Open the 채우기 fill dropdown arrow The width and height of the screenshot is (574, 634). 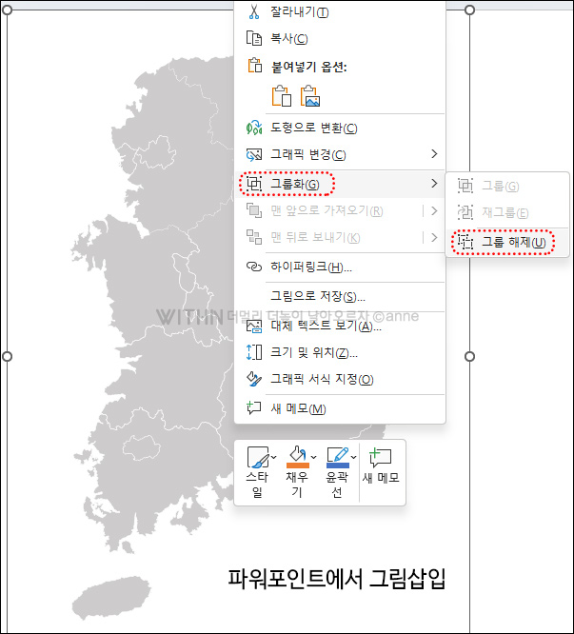(314, 457)
